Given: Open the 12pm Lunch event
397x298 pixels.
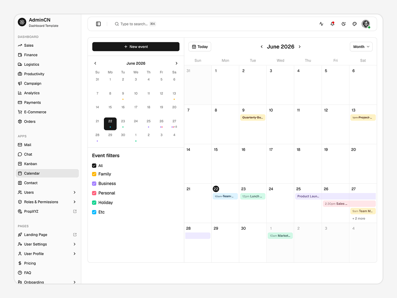Looking at the screenshot, I should (x=253, y=196).
